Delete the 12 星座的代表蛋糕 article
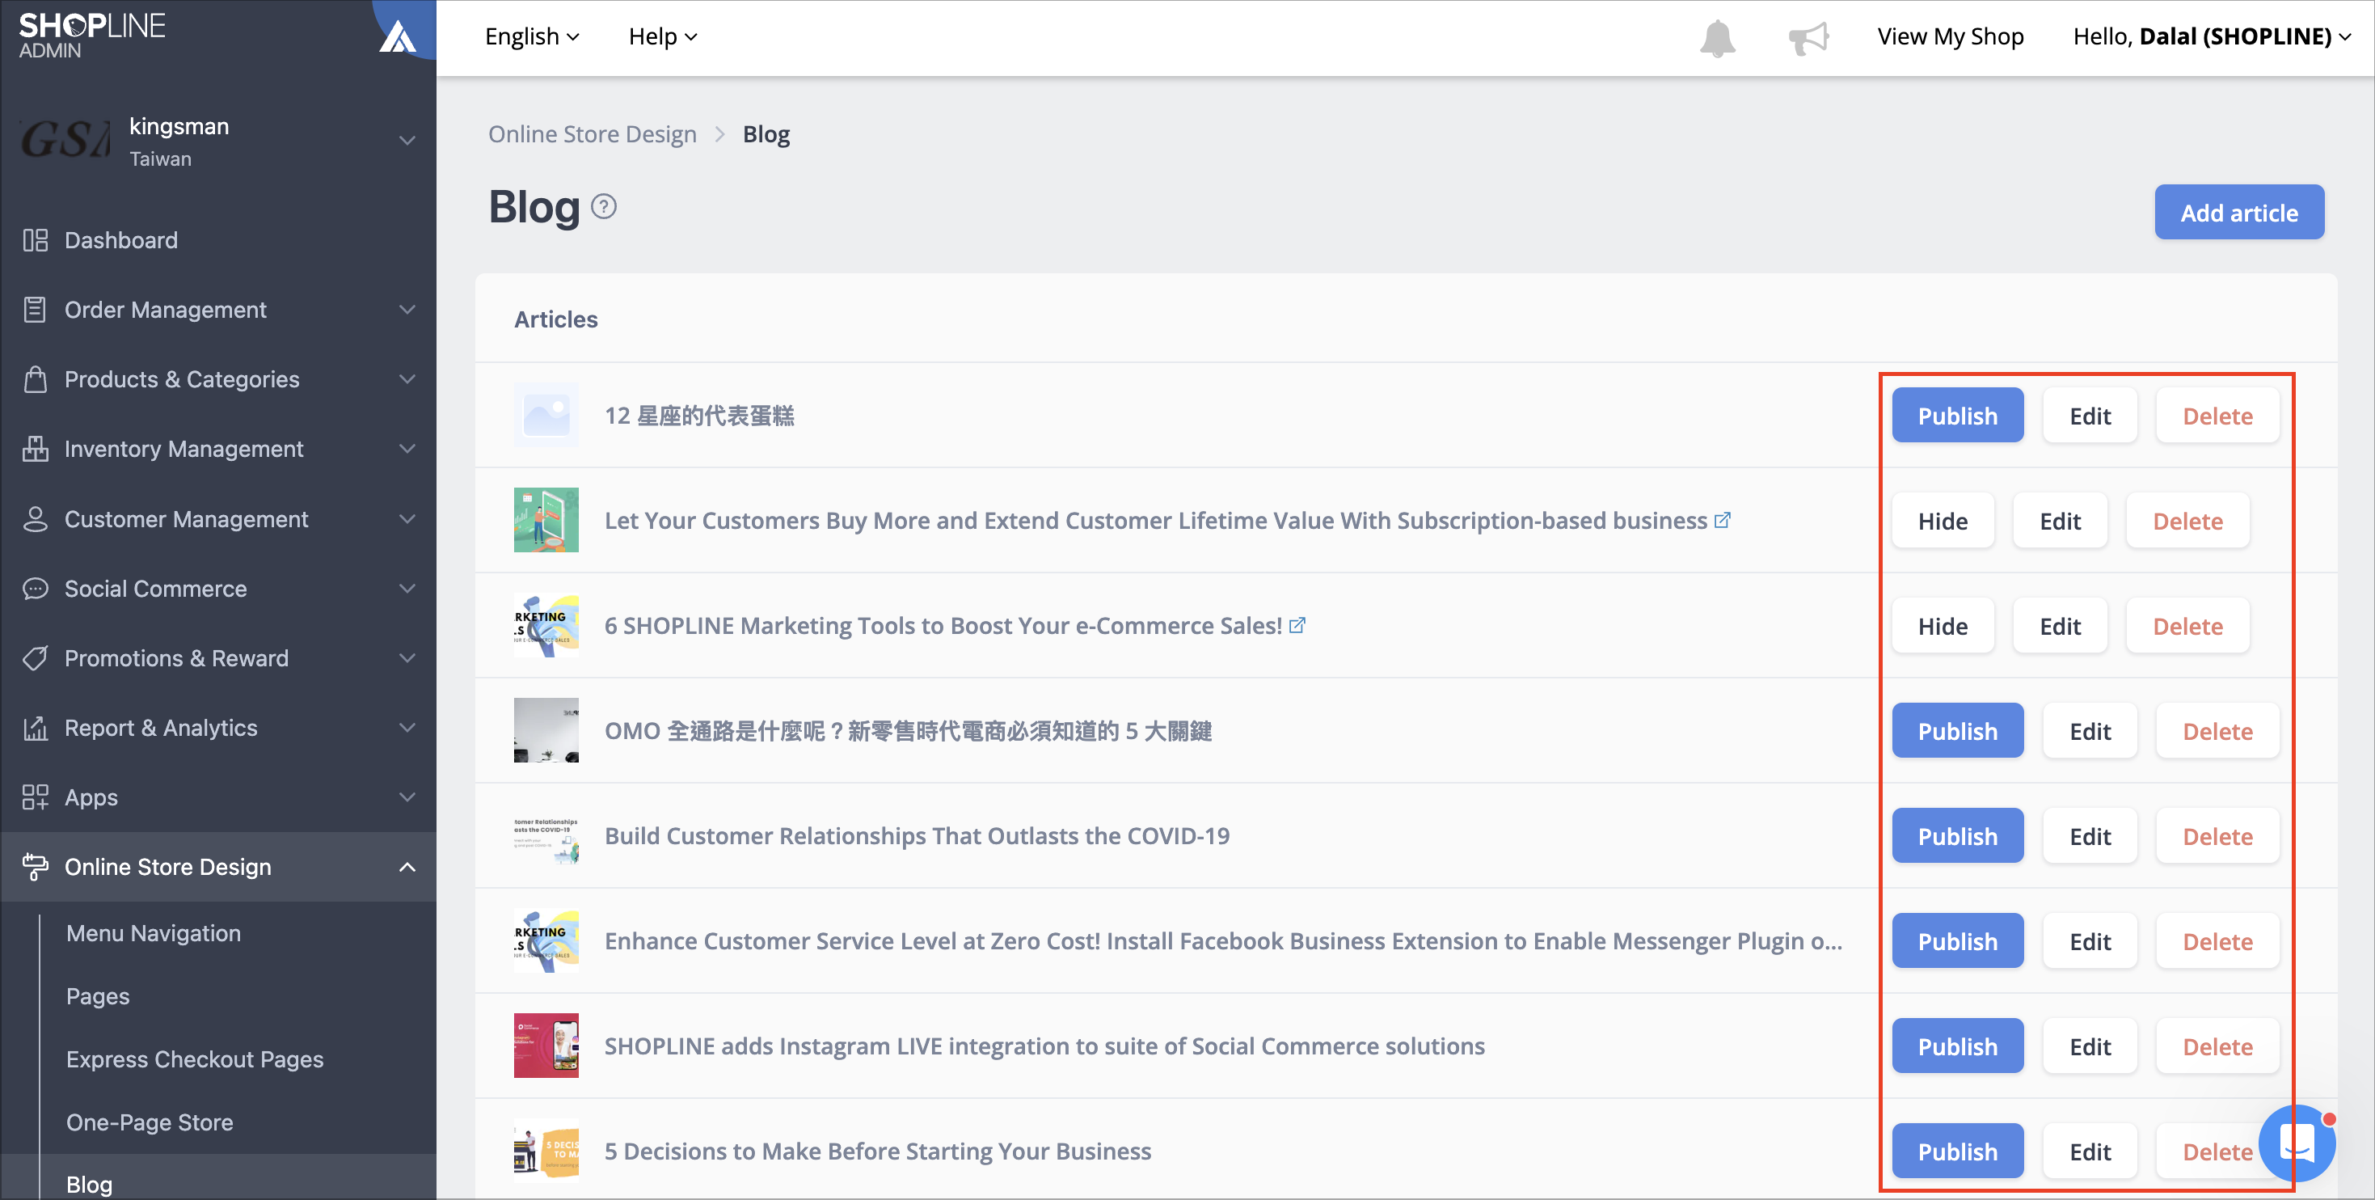The image size is (2375, 1200). tap(2217, 416)
